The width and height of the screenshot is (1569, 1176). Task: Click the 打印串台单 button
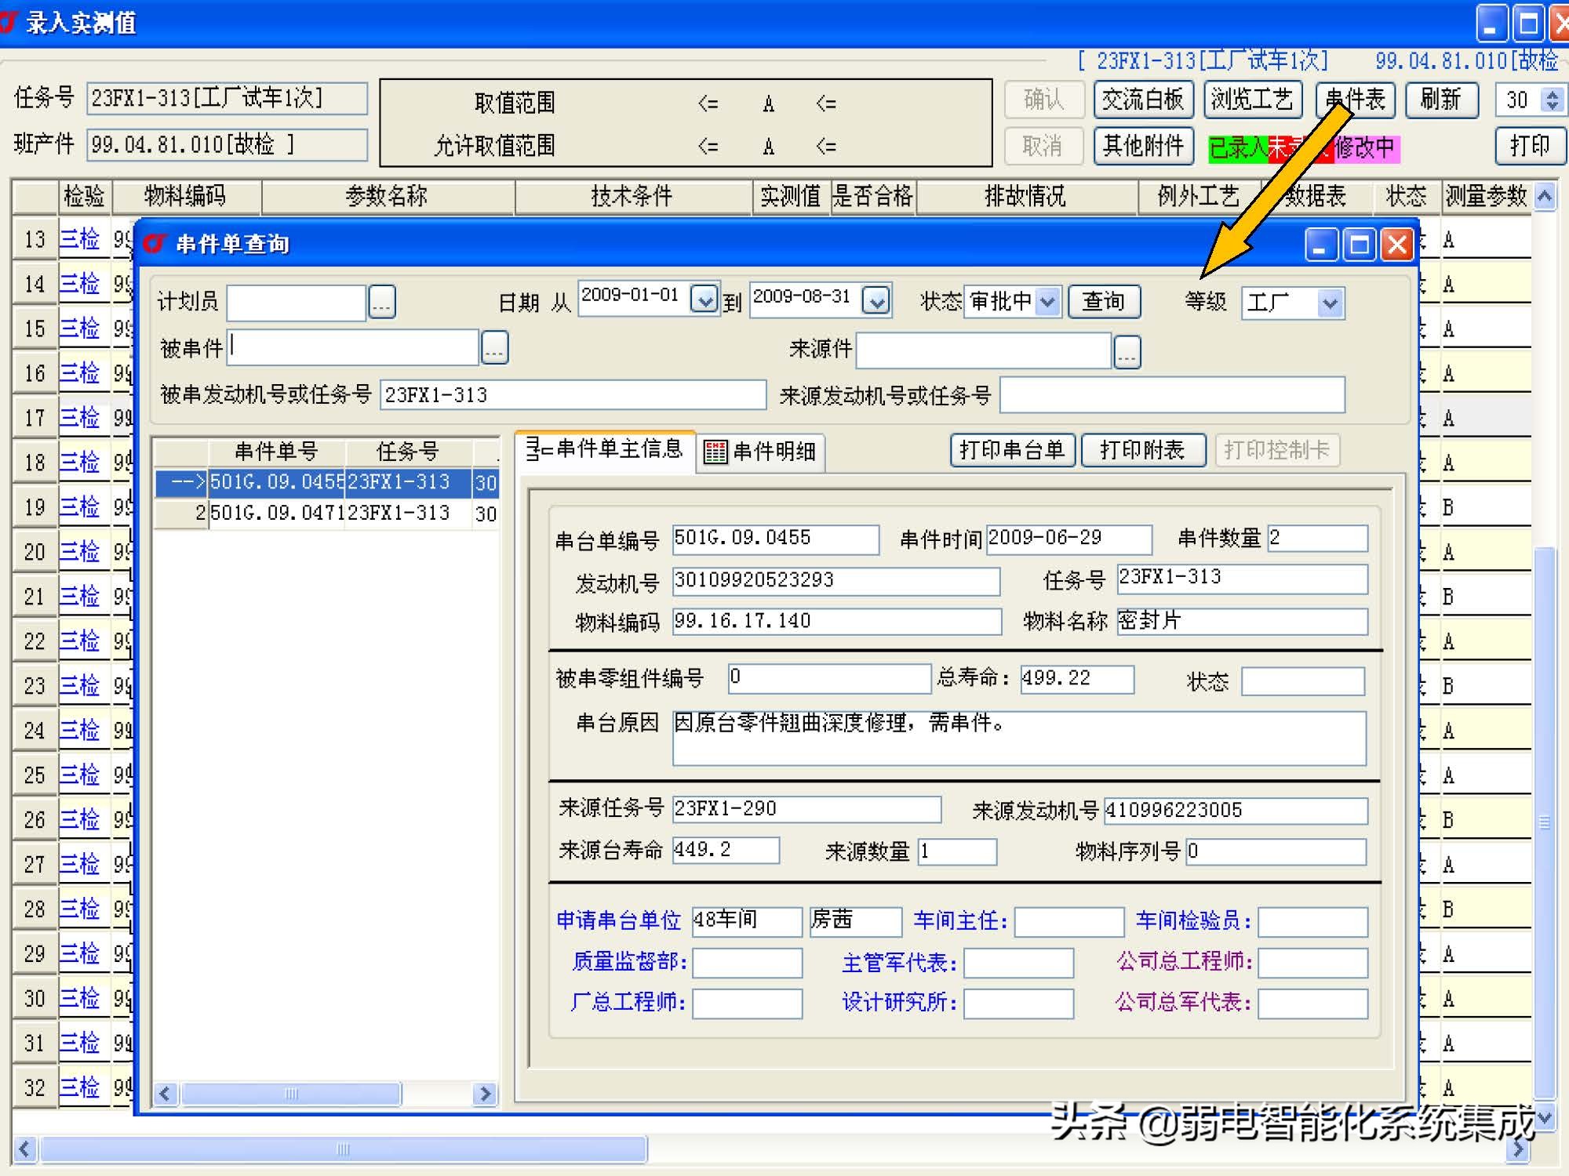coord(1012,450)
